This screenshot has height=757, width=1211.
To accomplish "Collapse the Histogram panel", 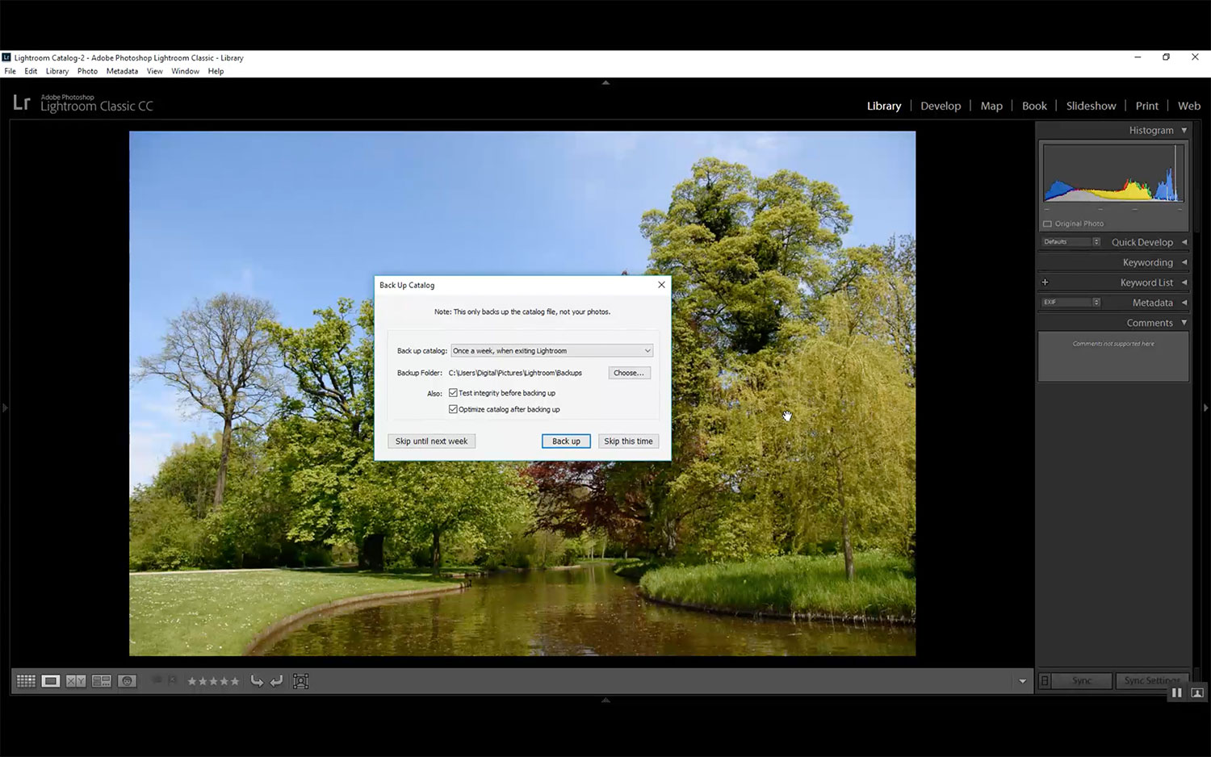I will [1184, 131].
